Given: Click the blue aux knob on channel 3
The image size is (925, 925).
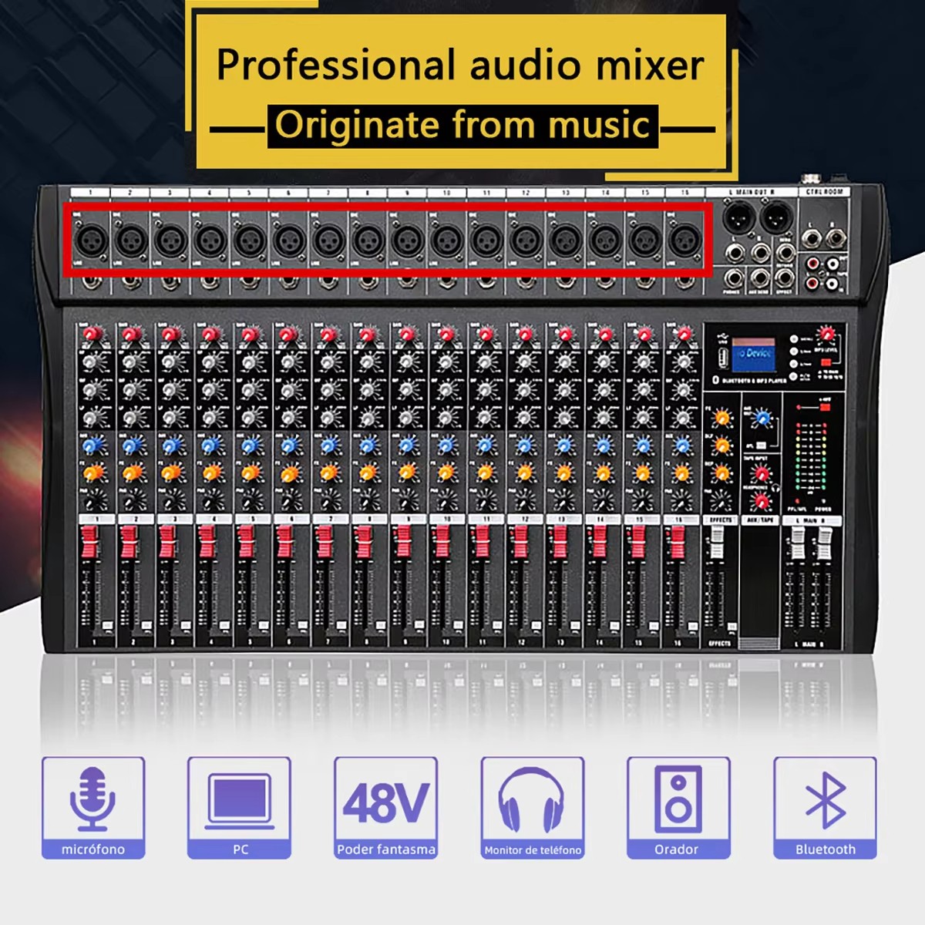Looking at the screenshot, I should click(171, 445).
